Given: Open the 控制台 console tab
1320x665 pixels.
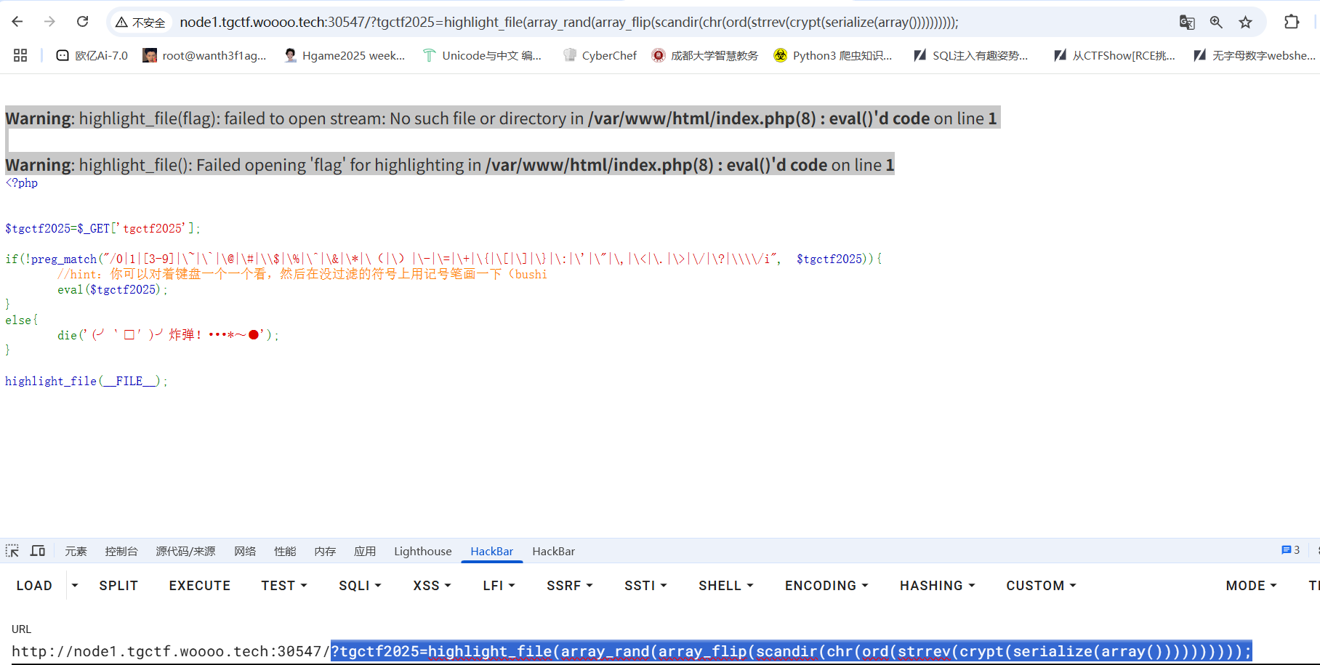Looking at the screenshot, I should (121, 551).
